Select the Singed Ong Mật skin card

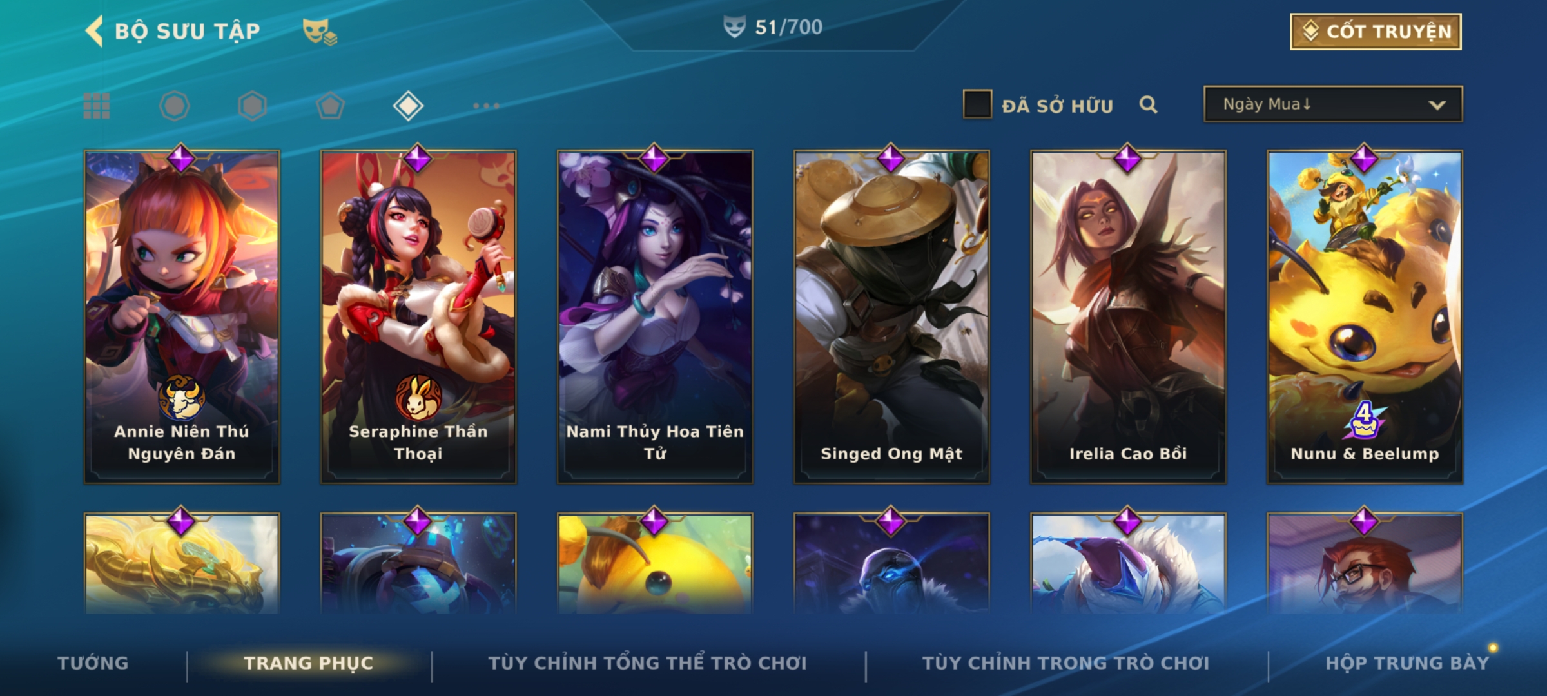[891, 316]
